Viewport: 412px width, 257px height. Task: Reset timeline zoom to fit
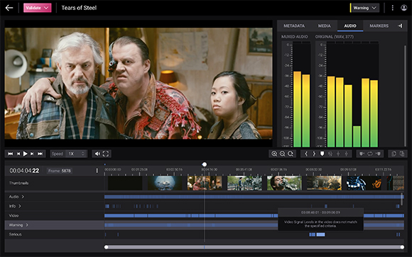(x=291, y=154)
